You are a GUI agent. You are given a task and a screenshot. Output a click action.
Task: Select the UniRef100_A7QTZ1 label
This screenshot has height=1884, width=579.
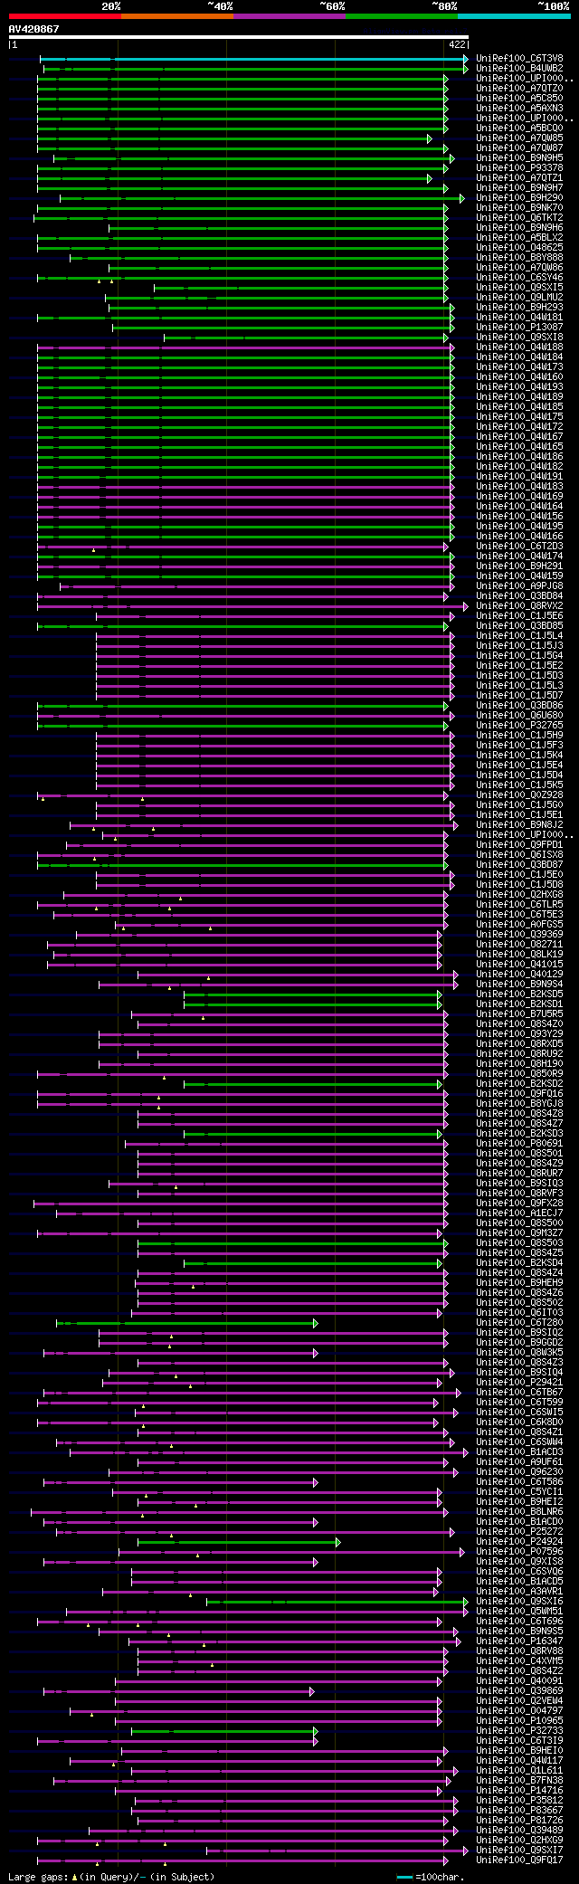click(x=519, y=178)
